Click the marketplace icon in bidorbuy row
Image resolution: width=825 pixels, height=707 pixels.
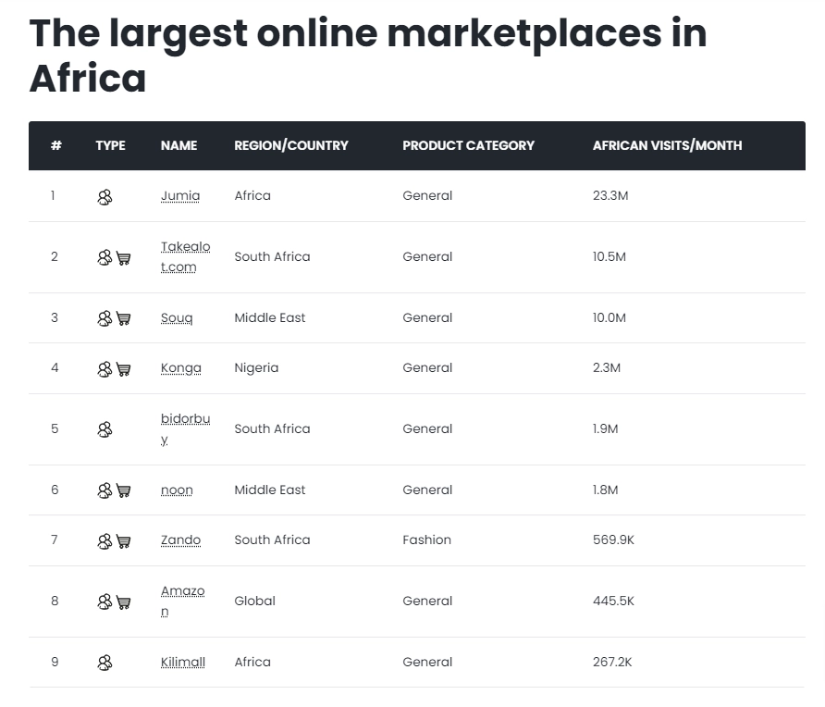[105, 429]
